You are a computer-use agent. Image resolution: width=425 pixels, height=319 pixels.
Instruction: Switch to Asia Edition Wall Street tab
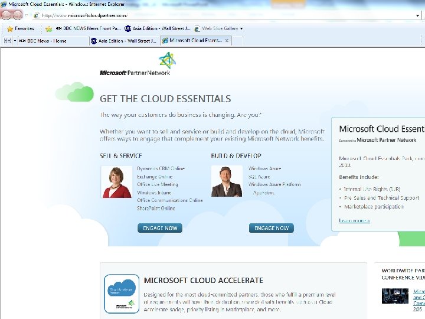[125, 41]
